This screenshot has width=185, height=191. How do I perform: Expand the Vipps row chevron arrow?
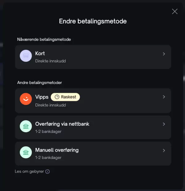coord(164,97)
